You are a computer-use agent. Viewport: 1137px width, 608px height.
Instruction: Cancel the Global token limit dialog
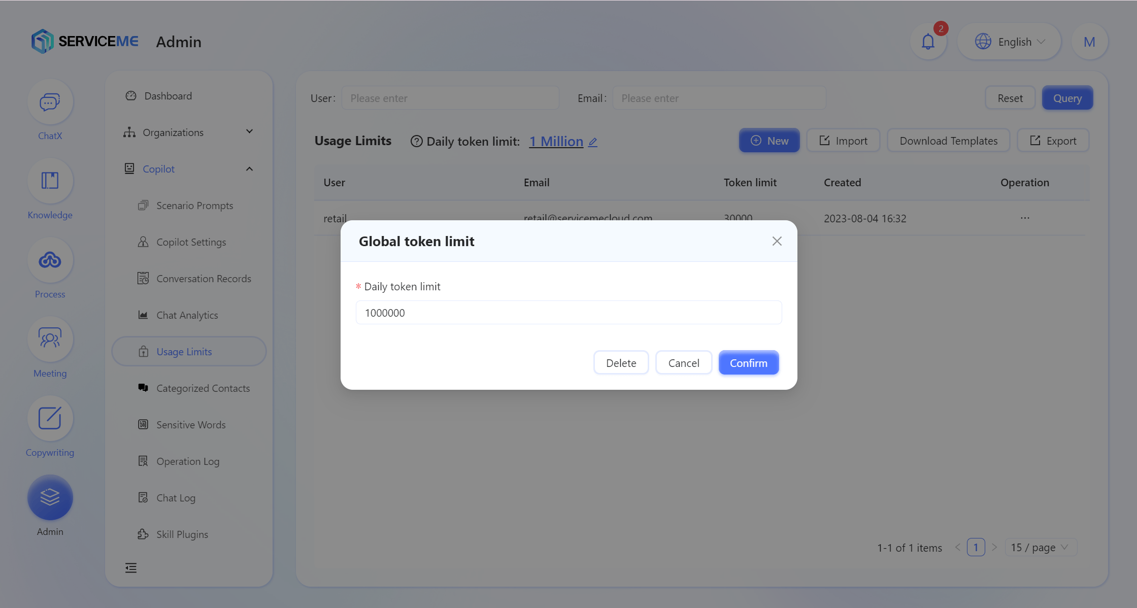click(x=683, y=363)
